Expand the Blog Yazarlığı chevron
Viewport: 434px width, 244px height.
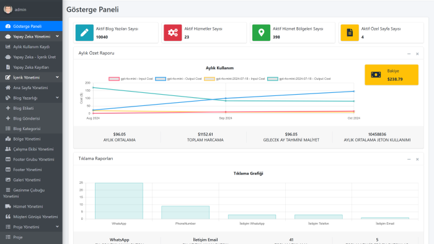pos(57,98)
